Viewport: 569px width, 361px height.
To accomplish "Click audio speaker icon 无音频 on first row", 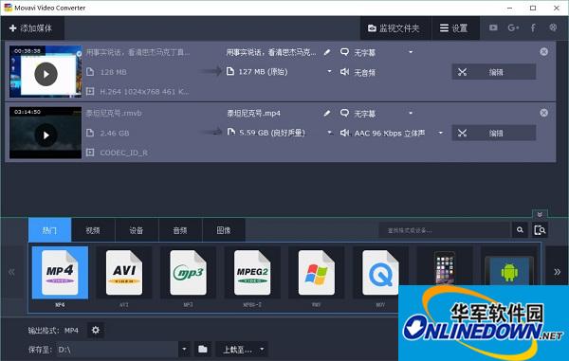I will coord(344,72).
